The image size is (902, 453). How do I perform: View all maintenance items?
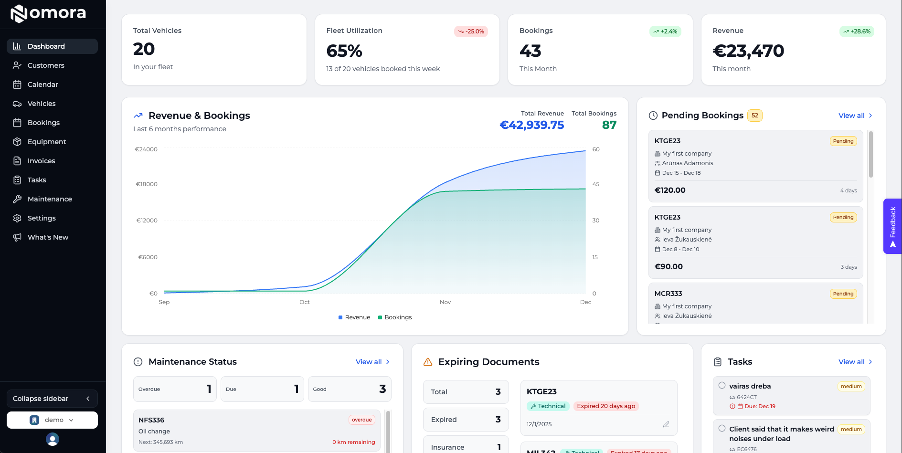click(x=372, y=362)
